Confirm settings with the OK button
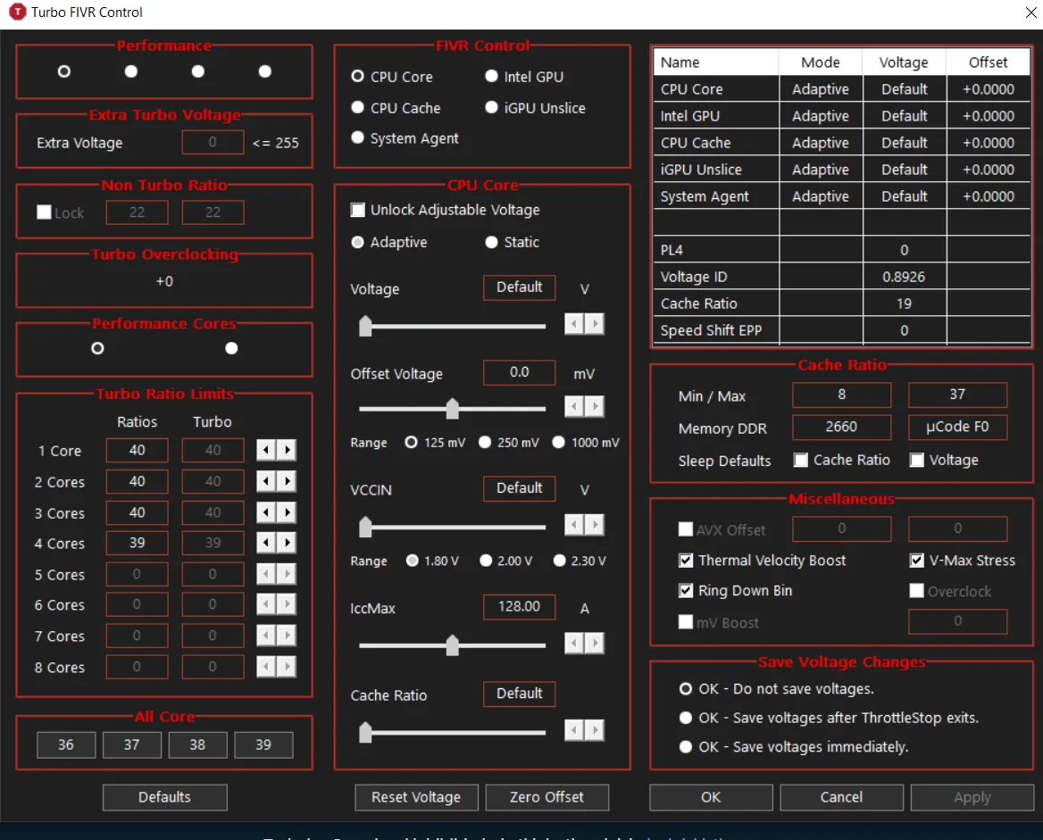1043x840 pixels. pos(711,797)
